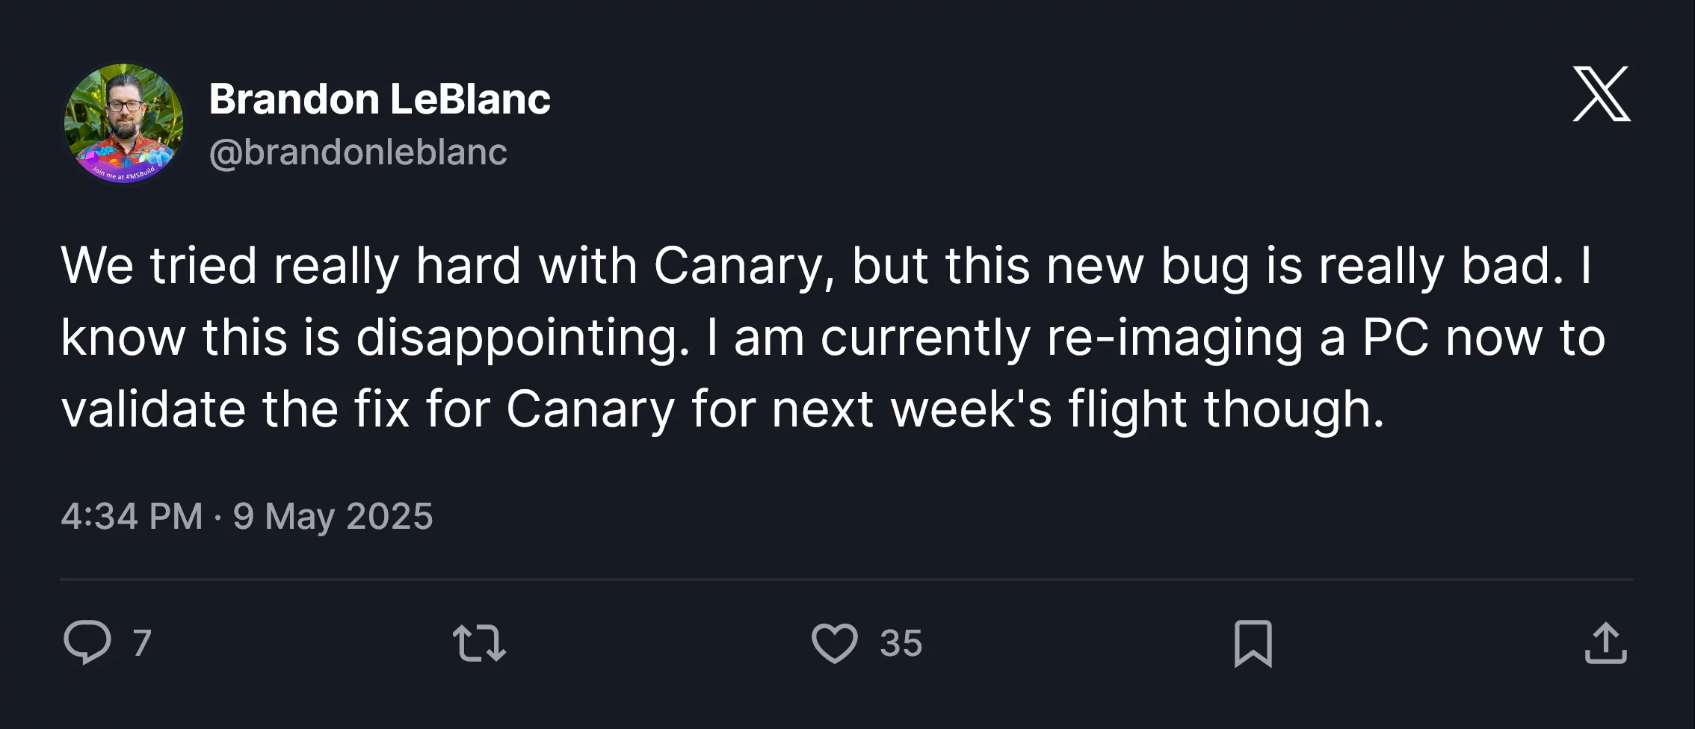View Brandon LeBlanc's profile picture

(123, 123)
